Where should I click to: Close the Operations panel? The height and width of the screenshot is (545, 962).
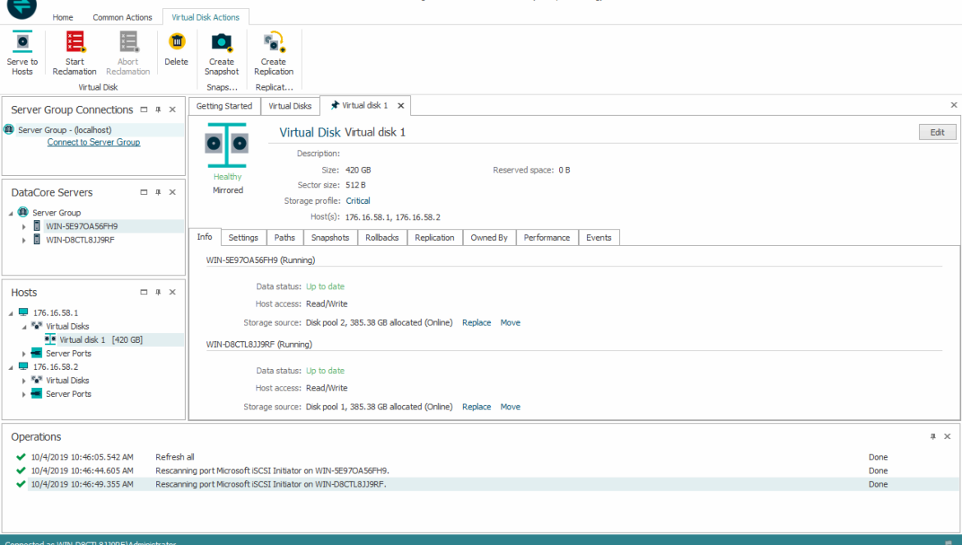pos(947,436)
